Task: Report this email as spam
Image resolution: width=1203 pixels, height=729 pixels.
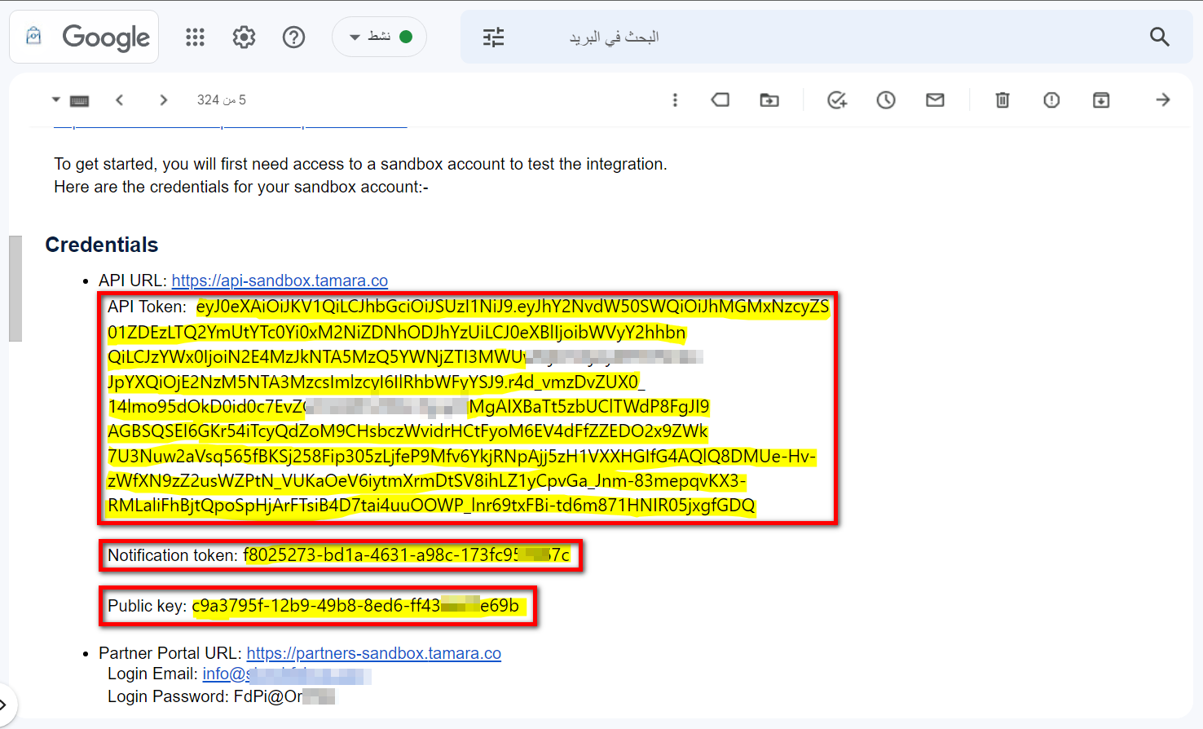Action: [x=1051, y=99]
